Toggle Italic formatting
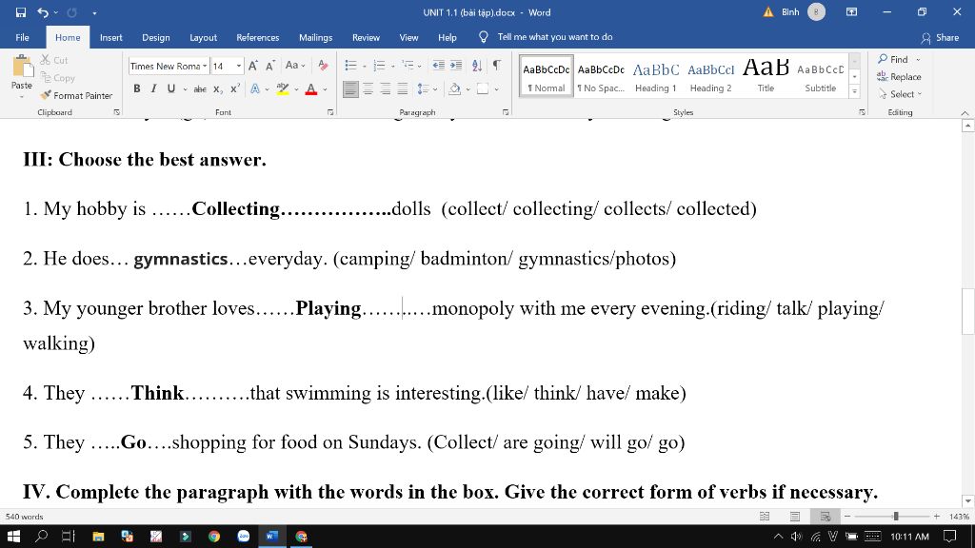 pos(153,88)
